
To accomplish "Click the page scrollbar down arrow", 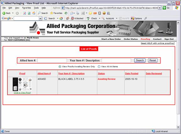I will [178, 127].
